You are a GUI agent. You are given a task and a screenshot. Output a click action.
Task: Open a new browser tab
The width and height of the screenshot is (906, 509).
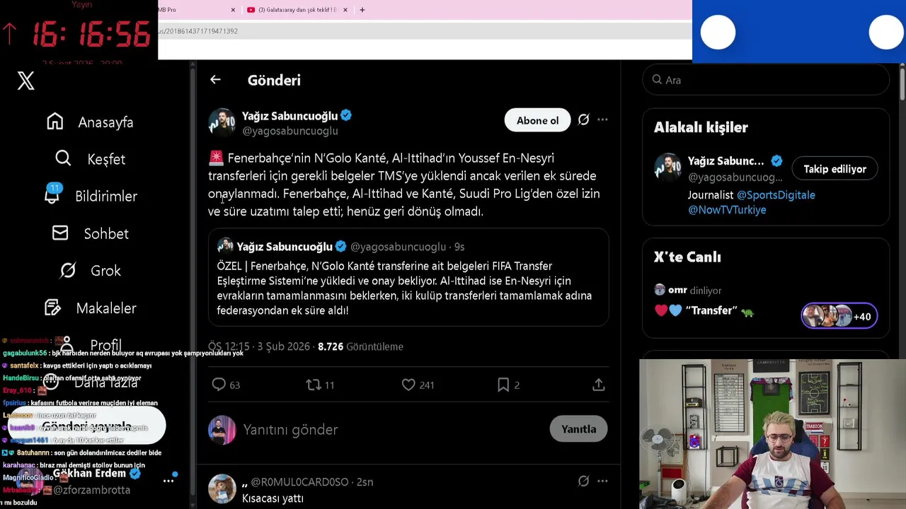click(x=362, y=10)
